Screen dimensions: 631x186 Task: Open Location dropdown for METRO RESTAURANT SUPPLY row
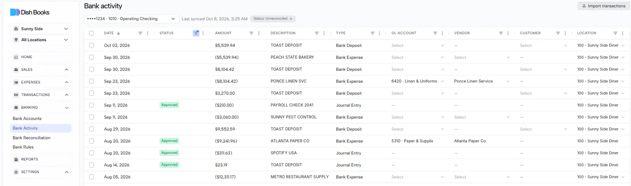[601, 177]
